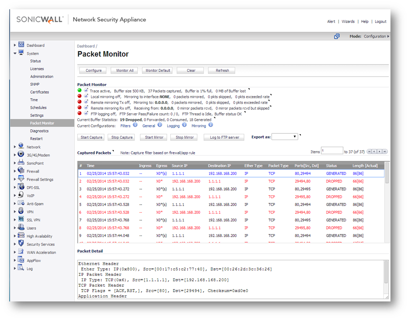This screenshot has width=409, height=320.
Task: Open Diagnostics under System menu
Action: pyautogui.click(x=39, y=131)
